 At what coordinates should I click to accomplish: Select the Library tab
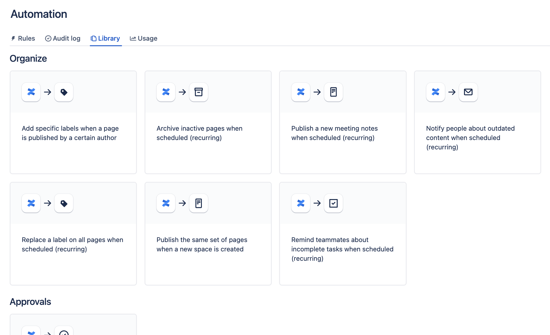tap(106, 39)
